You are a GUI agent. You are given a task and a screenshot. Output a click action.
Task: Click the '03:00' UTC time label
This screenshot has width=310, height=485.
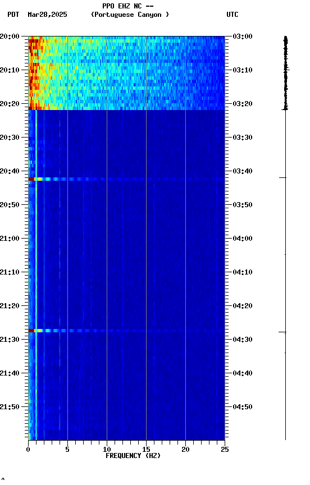pyautogui.click(x=243, y=36)
